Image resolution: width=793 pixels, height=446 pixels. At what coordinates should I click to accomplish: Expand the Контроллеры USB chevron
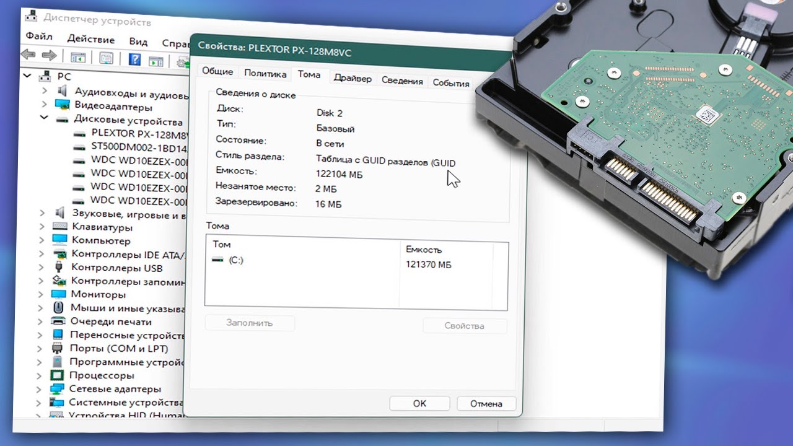[x=42, y=267]
